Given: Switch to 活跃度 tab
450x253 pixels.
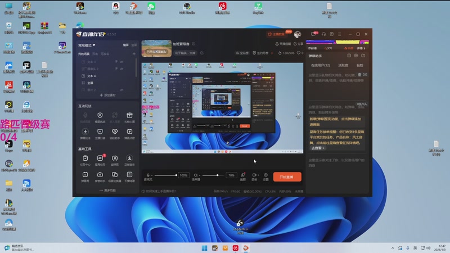Looking at the screenshot, I should [x=343, y=65].
